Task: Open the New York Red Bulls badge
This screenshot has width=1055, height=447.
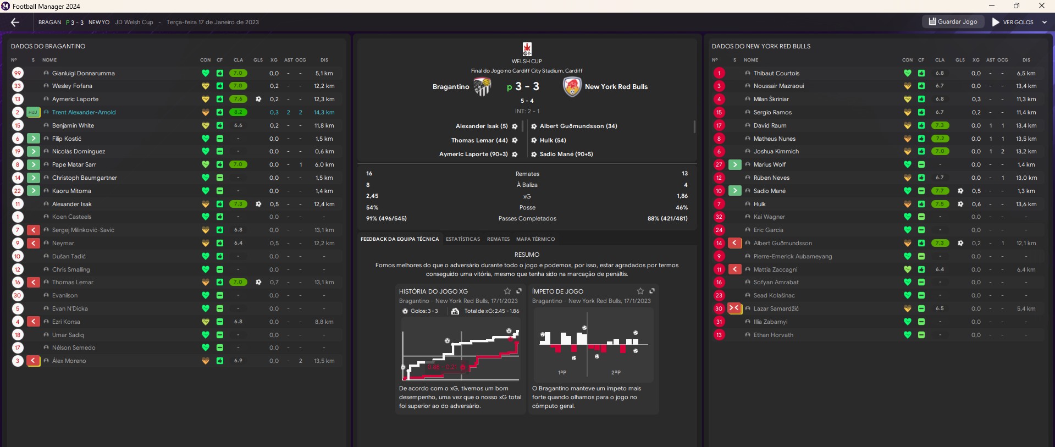Action: click(572, 86)
